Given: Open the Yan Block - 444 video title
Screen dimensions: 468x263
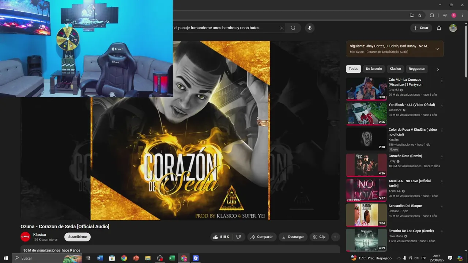Looking at the screenshot, I should click(x=412, y=105).
